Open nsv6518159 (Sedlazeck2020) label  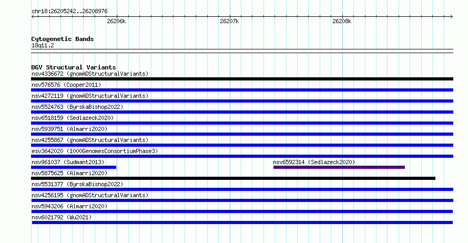(73, 118)
